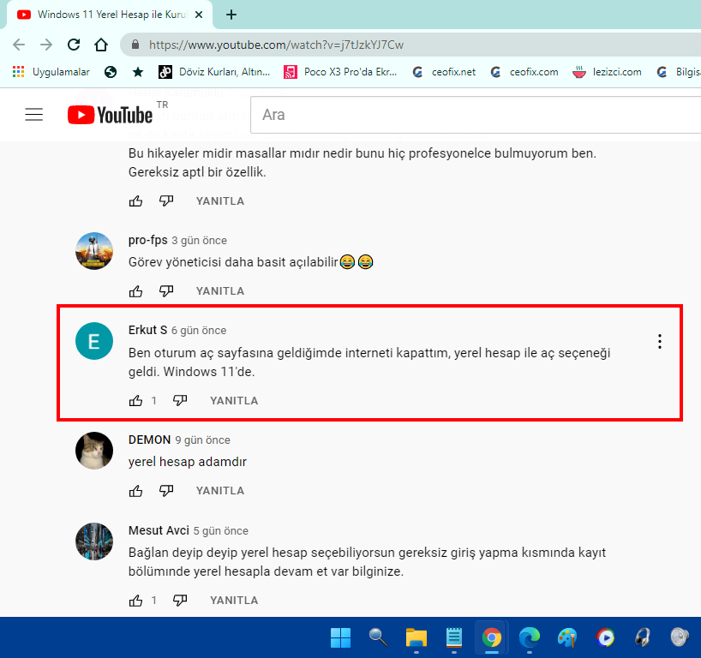Open speaker taskbar icon
701x658 pixels.
coord(680,637)
